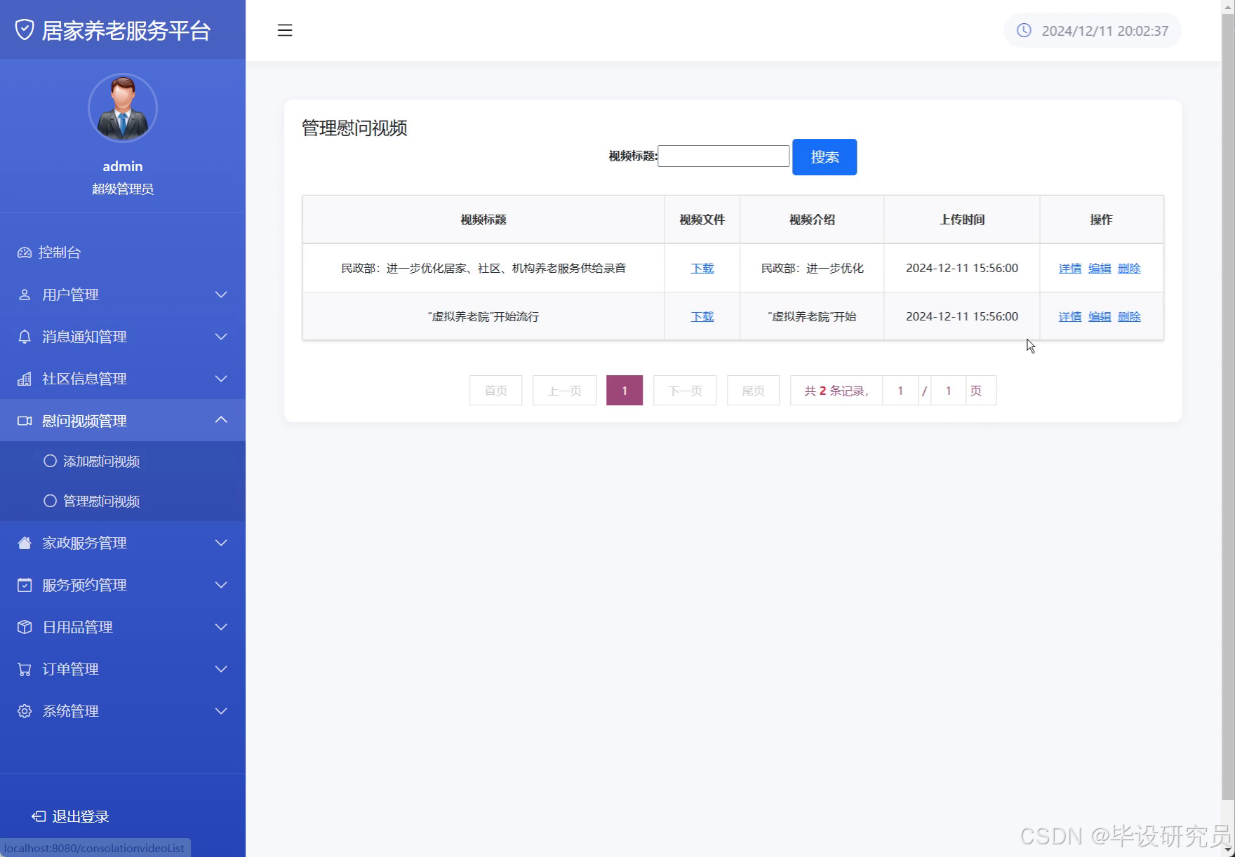Click the 日用品管理 box icon

[25, 627]
